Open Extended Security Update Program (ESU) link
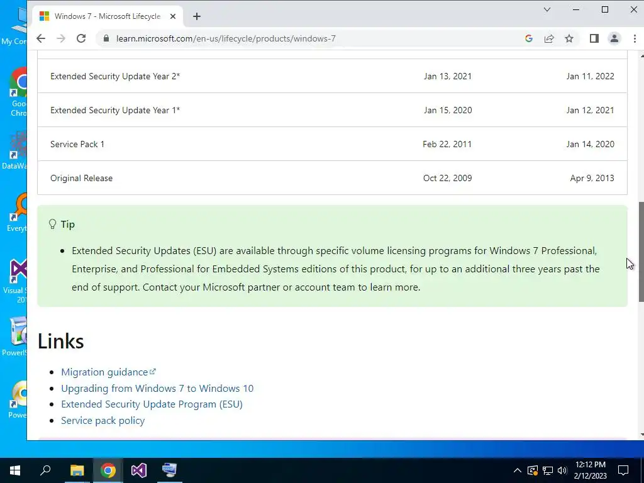 152,404
